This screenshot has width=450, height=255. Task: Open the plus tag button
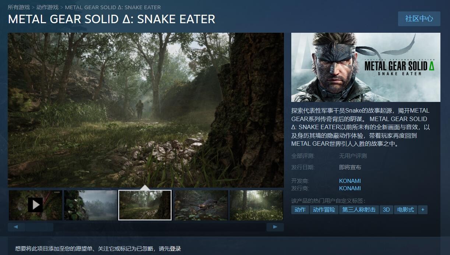pyautogui.click(x=423, y=210)
